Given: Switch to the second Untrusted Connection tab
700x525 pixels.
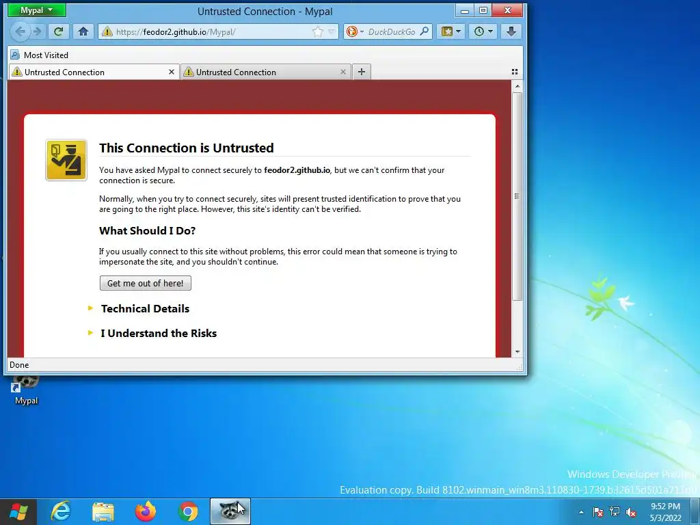Looking at the screenshot, I should (266, 72).
